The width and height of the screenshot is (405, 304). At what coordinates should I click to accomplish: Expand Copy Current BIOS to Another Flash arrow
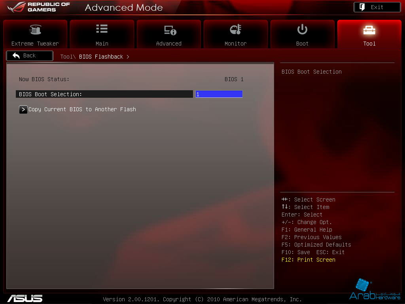[23, 110]
